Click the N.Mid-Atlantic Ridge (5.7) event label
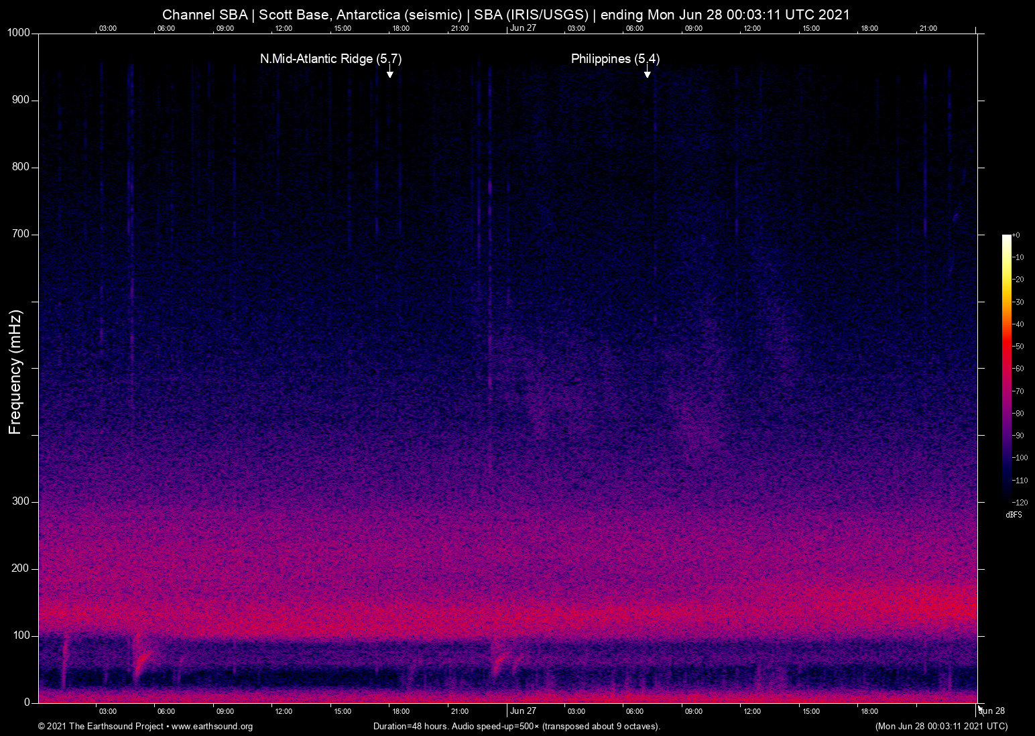 (x=330, y=59)
